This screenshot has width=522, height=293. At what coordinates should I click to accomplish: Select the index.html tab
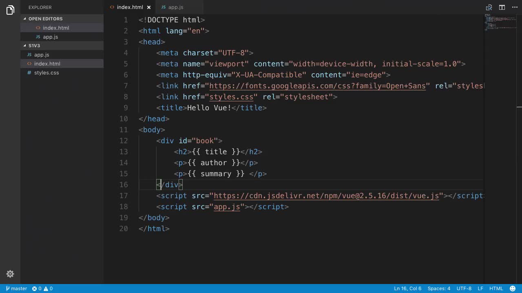tap(130, 7)
